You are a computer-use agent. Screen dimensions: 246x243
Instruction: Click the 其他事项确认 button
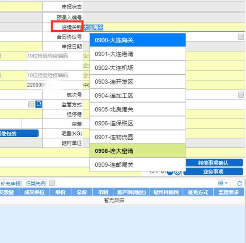coord(213,163)
